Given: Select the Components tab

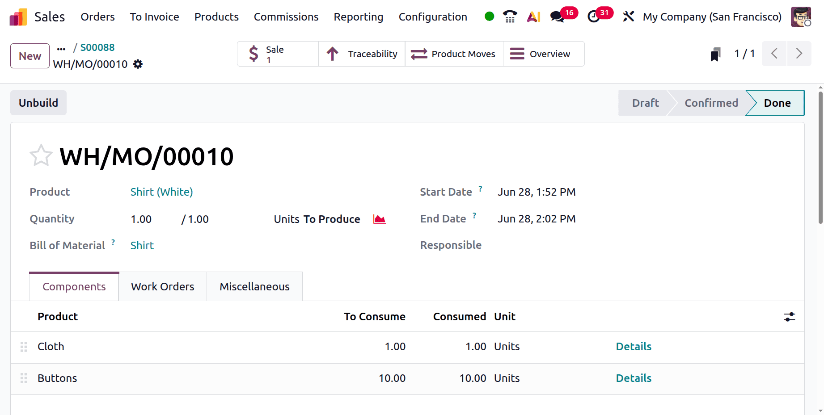Looking at the screenshot, I should [x=74, y=286].
